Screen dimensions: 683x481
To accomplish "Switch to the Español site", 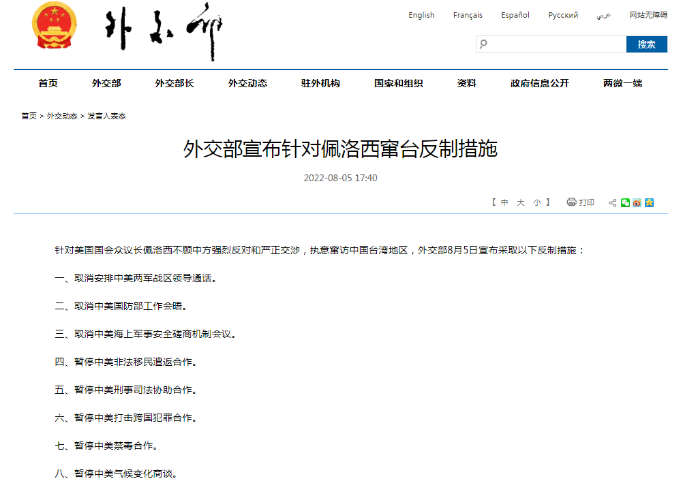I will (515, 15).
